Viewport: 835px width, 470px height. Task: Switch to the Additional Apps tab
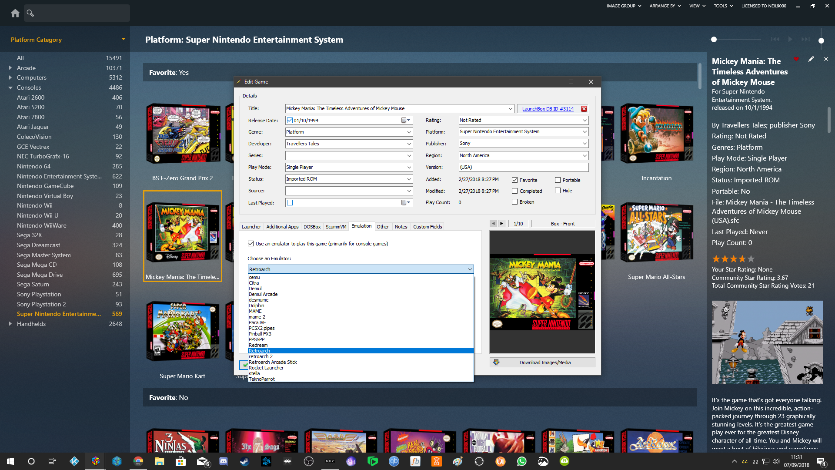pos(282,227)
